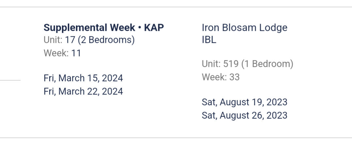Open the Iron Blosam Lodge name

(x=245, y=28)
